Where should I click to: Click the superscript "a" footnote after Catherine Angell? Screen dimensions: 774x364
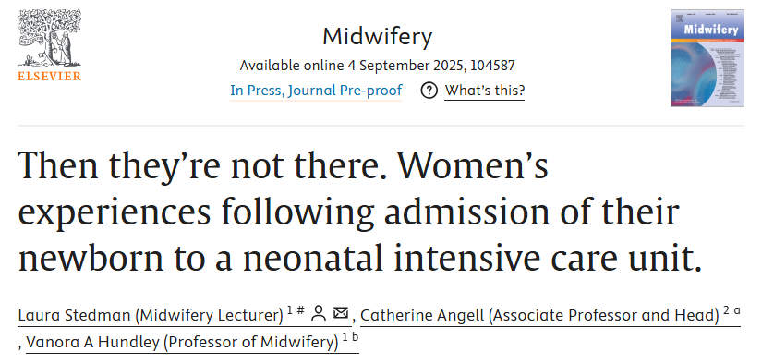[737, 310]
